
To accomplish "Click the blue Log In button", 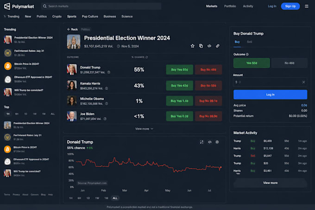I will click(270, 95).
